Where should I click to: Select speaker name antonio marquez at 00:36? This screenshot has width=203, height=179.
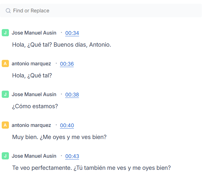tap(31, 64)
